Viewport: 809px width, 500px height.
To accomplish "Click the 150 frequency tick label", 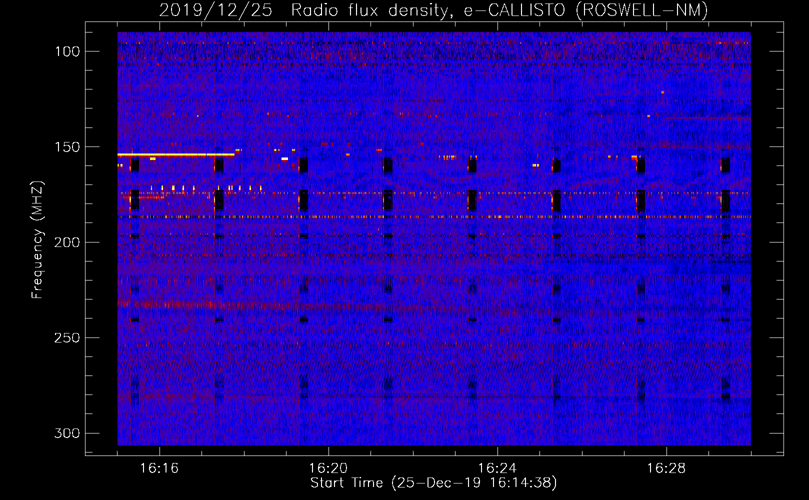I will pos(67,147).
